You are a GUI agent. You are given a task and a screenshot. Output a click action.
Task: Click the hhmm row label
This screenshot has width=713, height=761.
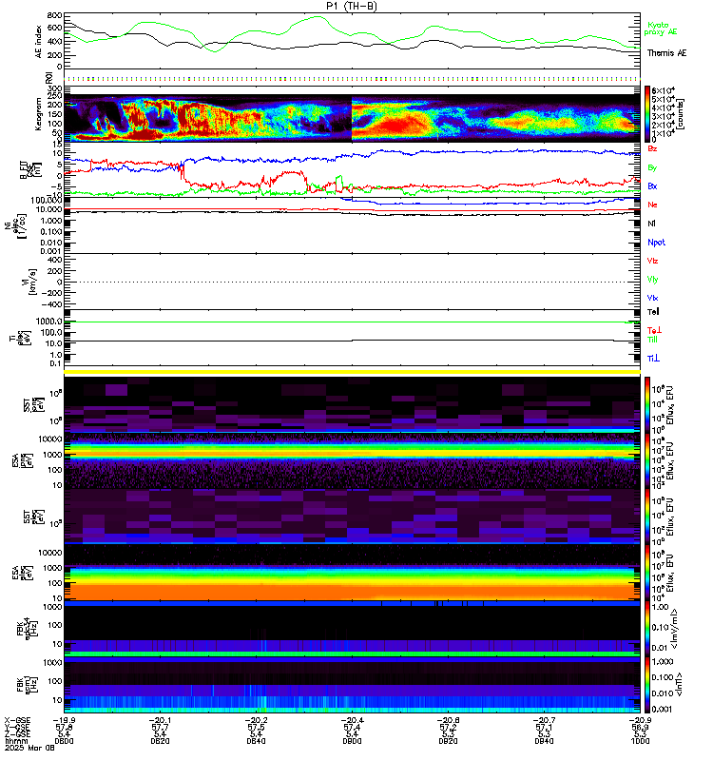coord(14,741)
